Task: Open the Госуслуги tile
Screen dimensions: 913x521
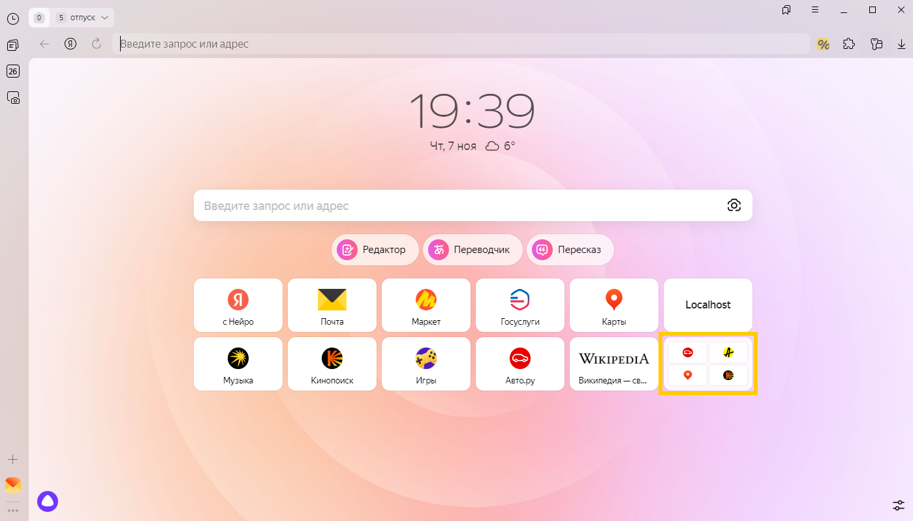Action: coord(520,305)
